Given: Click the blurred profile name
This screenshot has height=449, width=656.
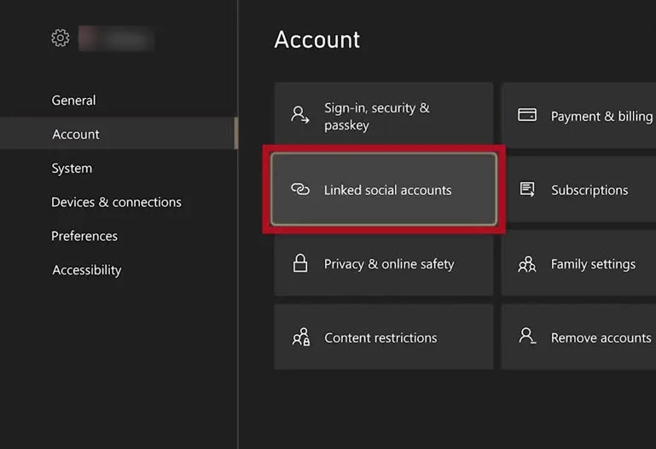Looking at the screenshot, I should tap(117, 38).
